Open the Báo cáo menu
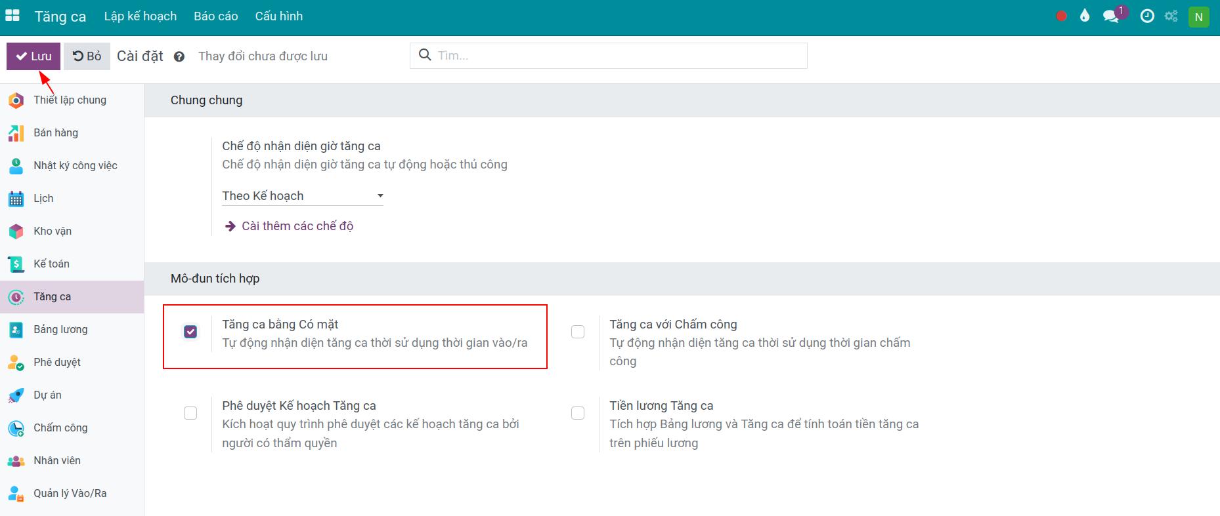The width and height of the screenshot is (1220, 516). click(x=215, y=16)
